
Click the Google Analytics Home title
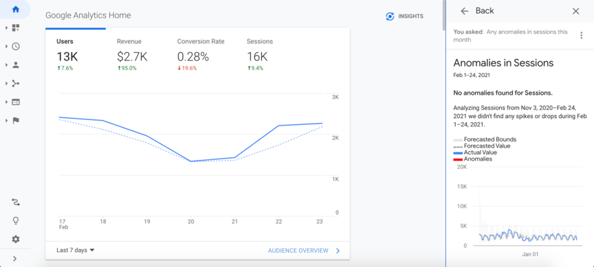88,16
